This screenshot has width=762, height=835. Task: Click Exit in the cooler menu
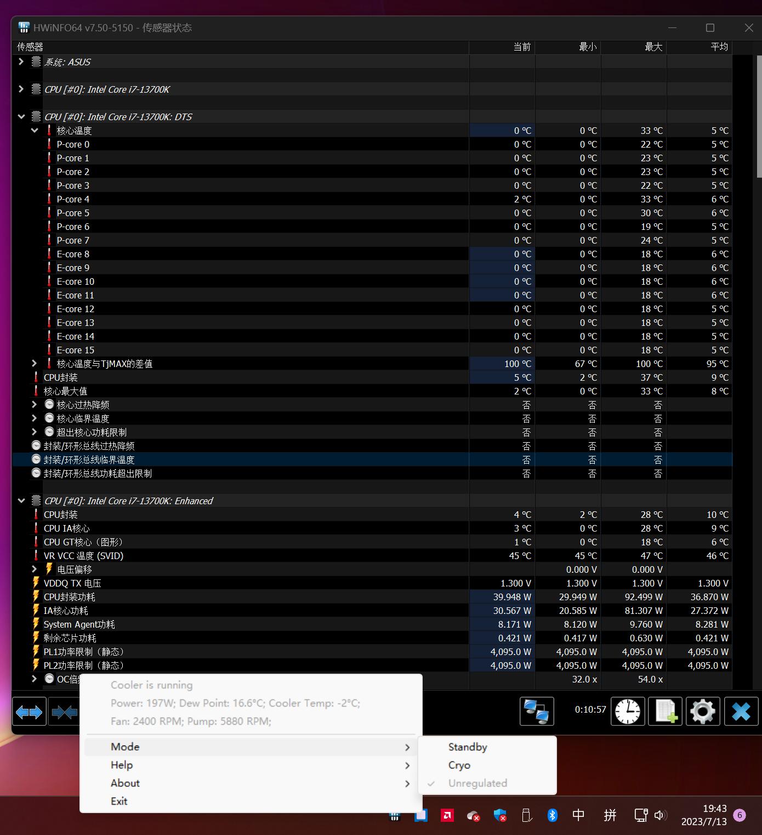(119, 801)
